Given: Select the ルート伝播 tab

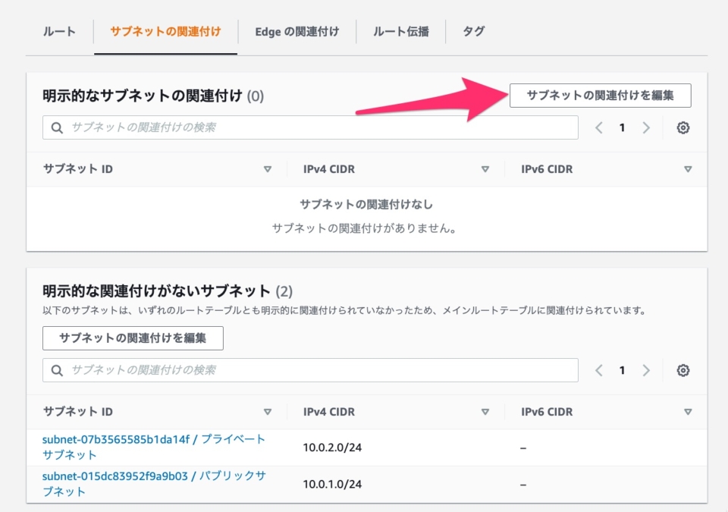Looking at the screenshot, I should (400, 31).
